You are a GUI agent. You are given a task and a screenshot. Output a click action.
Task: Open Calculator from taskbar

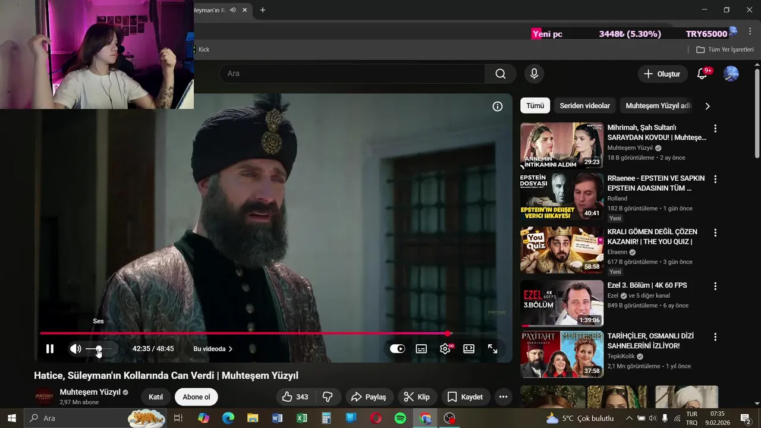click(x=326, y=418)
